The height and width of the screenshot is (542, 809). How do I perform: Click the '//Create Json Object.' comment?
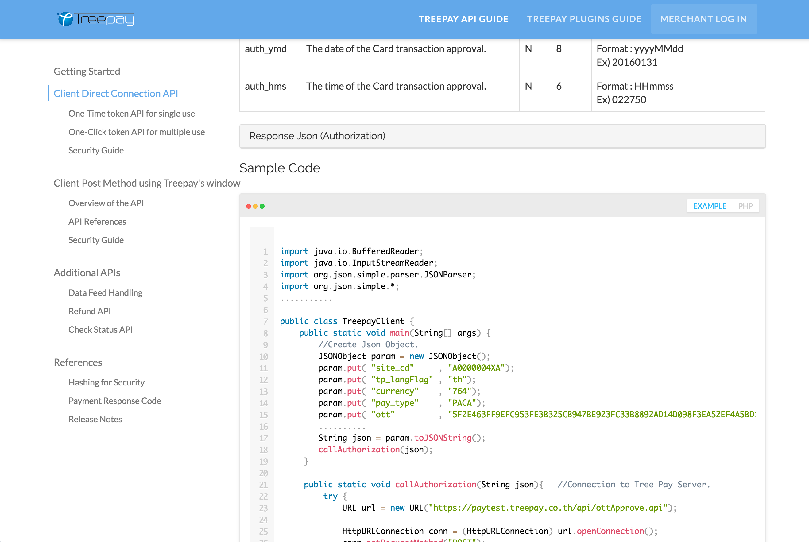(x=368, y=345)
